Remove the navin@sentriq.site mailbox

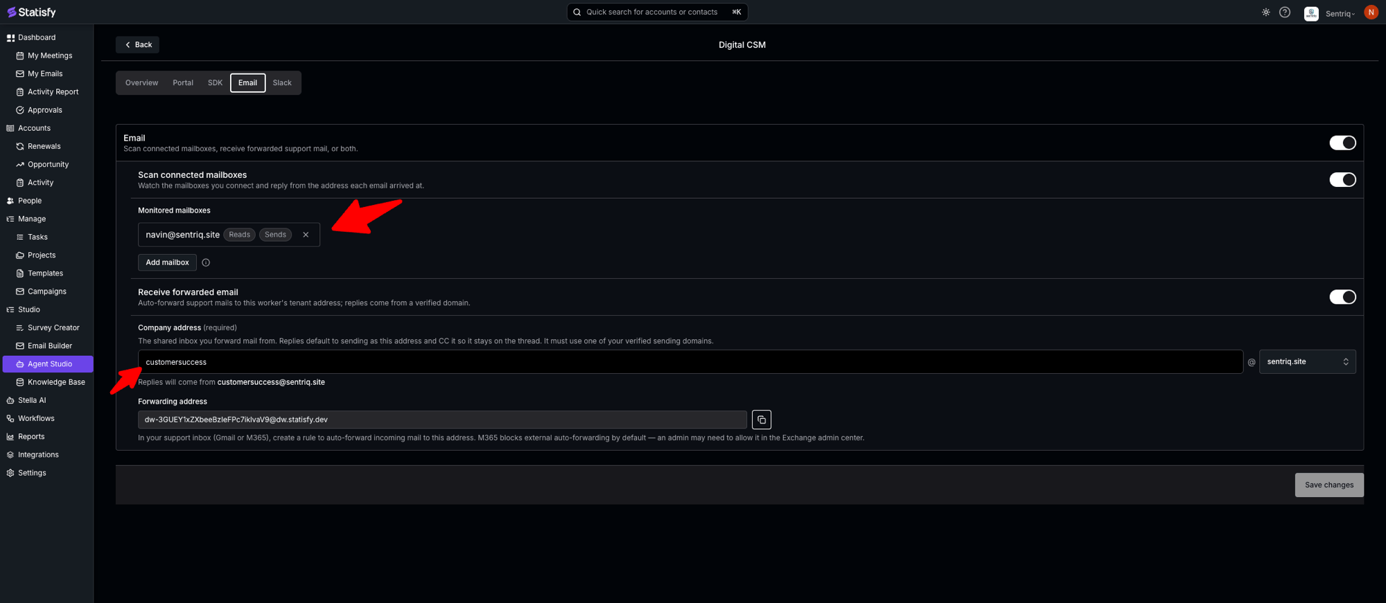pos(306,235)
